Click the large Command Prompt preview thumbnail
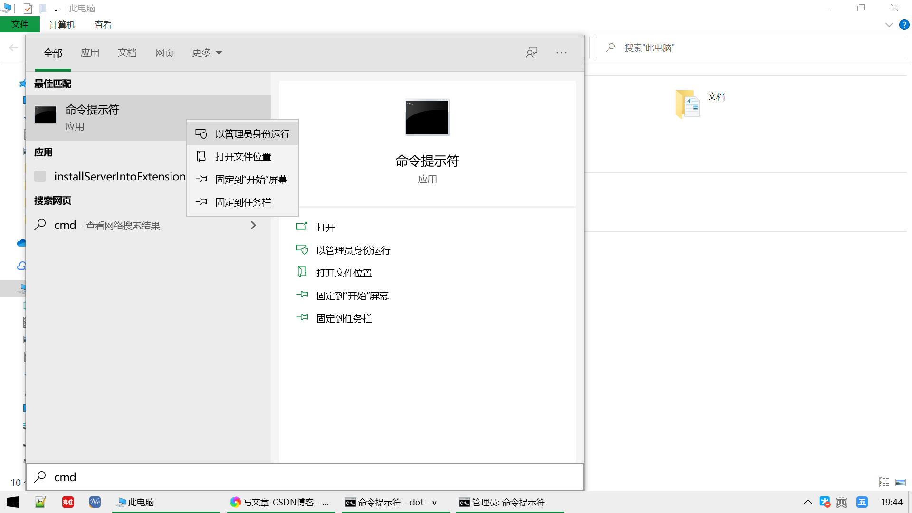912x513 pixels. coord(427,117)
